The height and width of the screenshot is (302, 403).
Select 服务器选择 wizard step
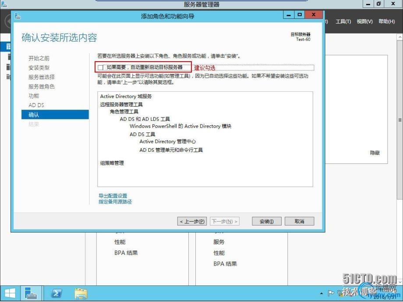(41, 77)
